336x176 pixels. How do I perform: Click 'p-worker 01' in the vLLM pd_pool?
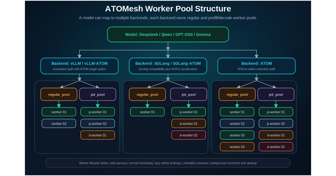point(98,112)
